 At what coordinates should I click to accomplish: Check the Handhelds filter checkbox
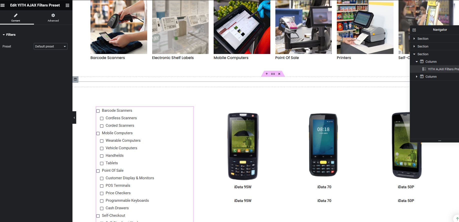(x=102, y=156)
